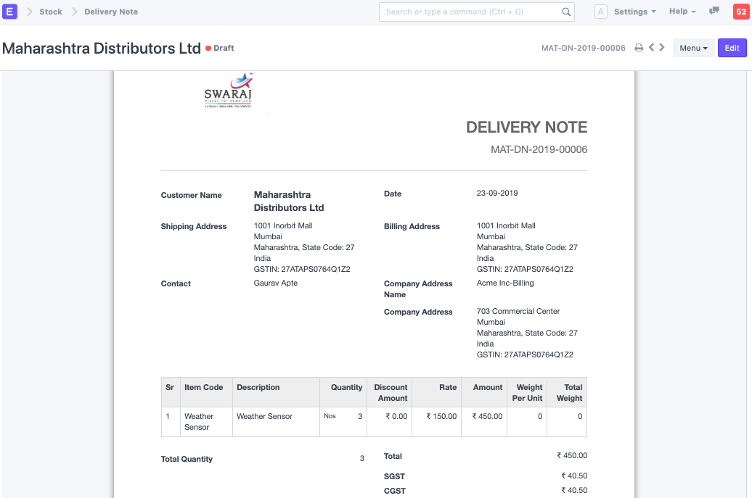Click the user avatar 'A' icon
The height and width of the screenshot is (498, 752).
coord(600,12)
